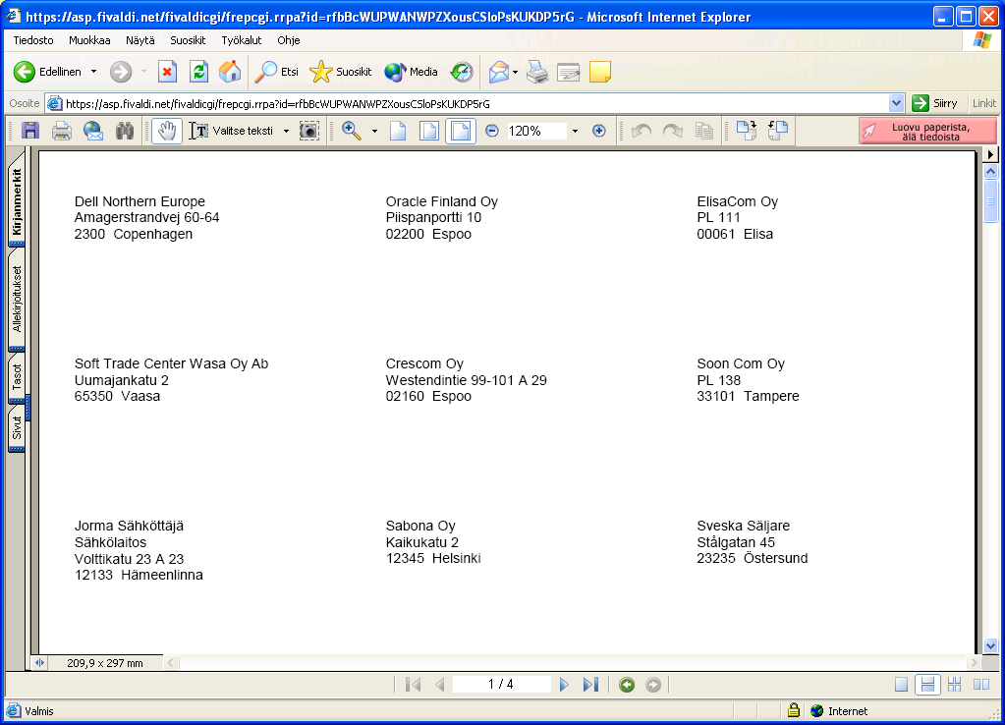Screen dimensions: 1005x725
Task: Print the PDF from Acrobat toolbar
Action: [x=62, y=131]
